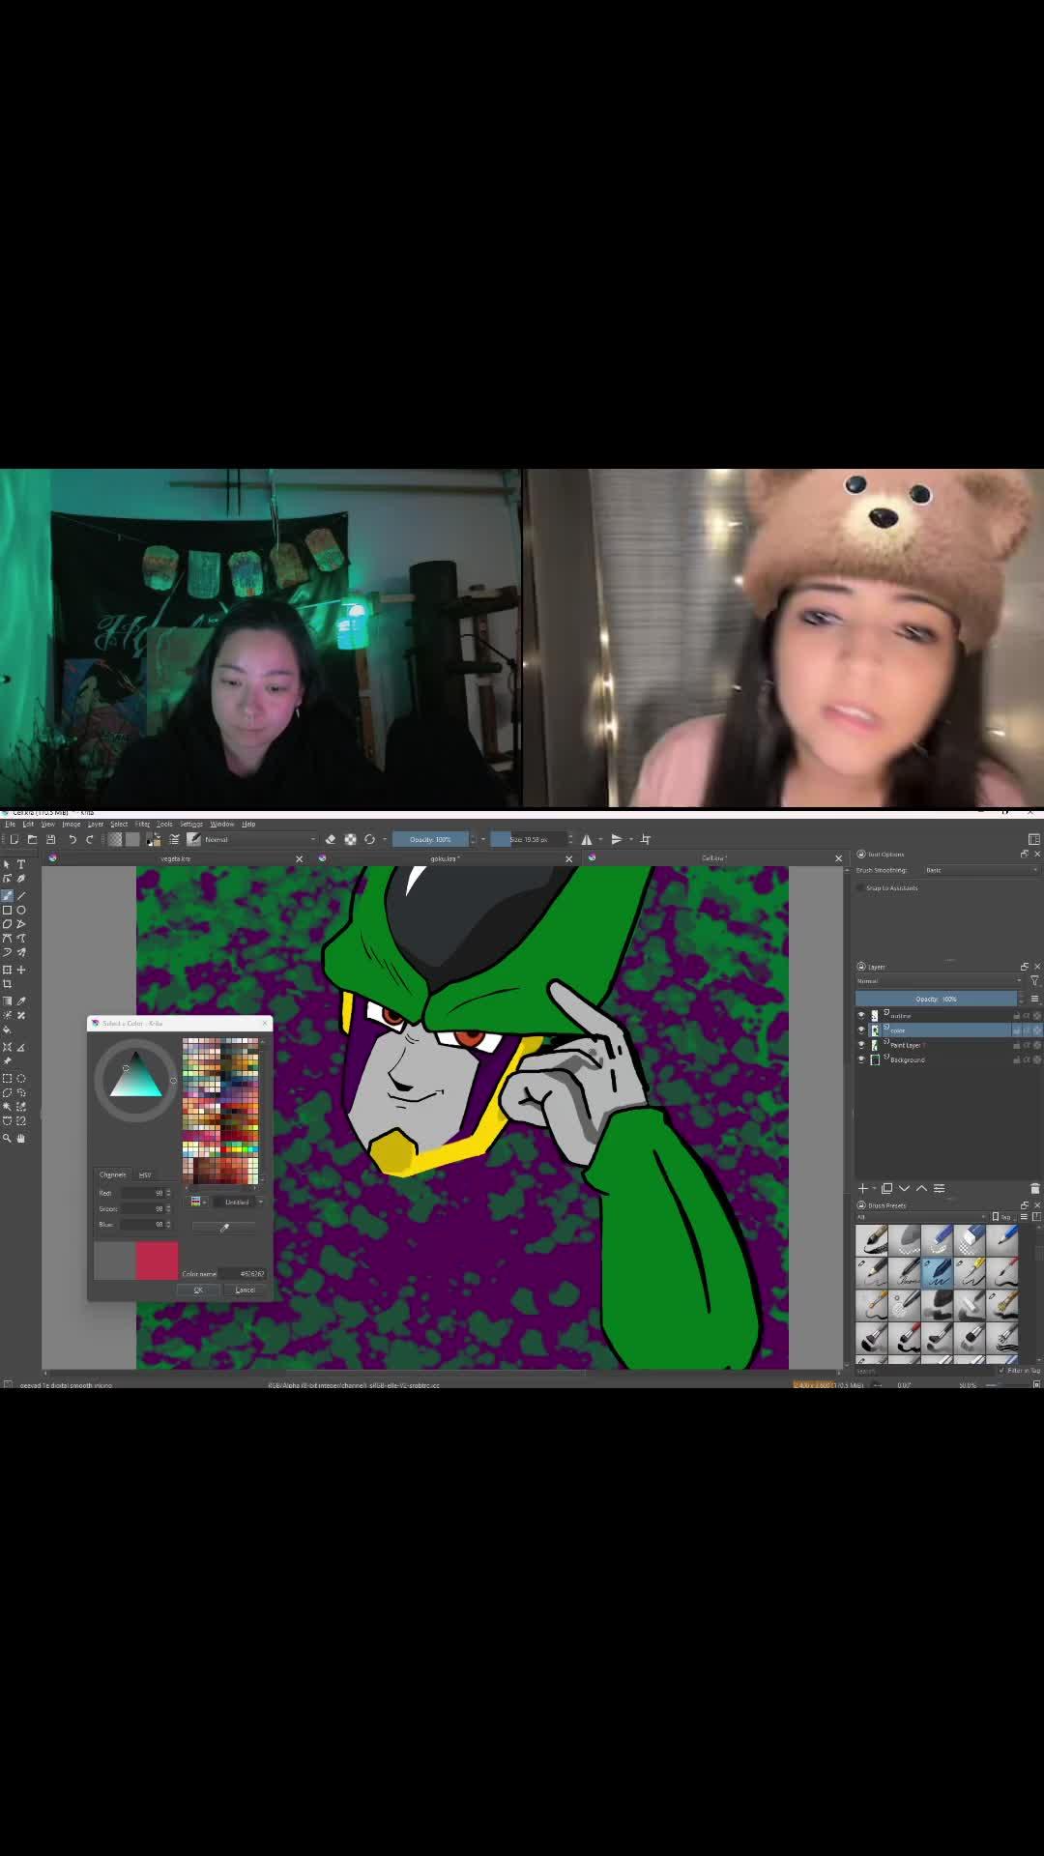Select the Line tool
Image resolution: width=1044 pixels, height=1856 pixels.
(x=21, y=895)
